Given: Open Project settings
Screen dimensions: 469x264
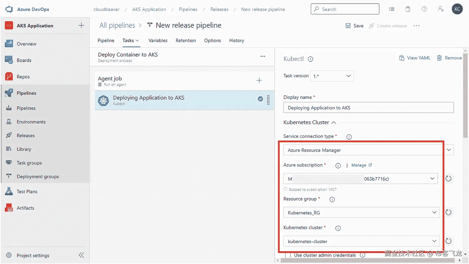Looking at the screenshot, I should pos(33,255).
